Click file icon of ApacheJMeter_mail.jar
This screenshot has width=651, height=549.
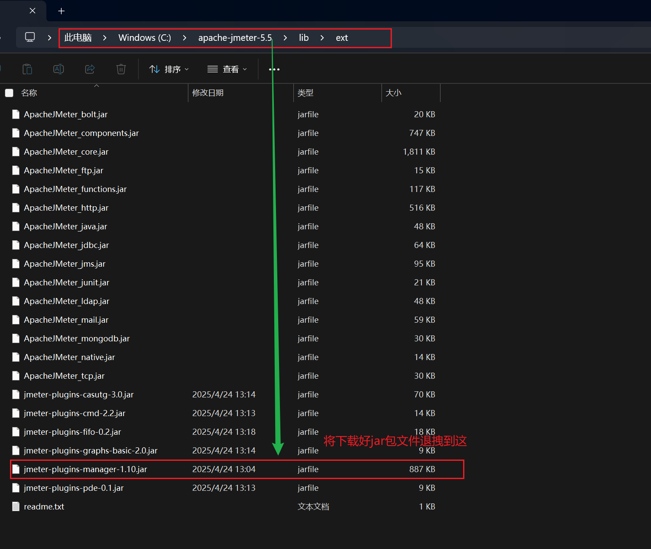click(16, 320)
